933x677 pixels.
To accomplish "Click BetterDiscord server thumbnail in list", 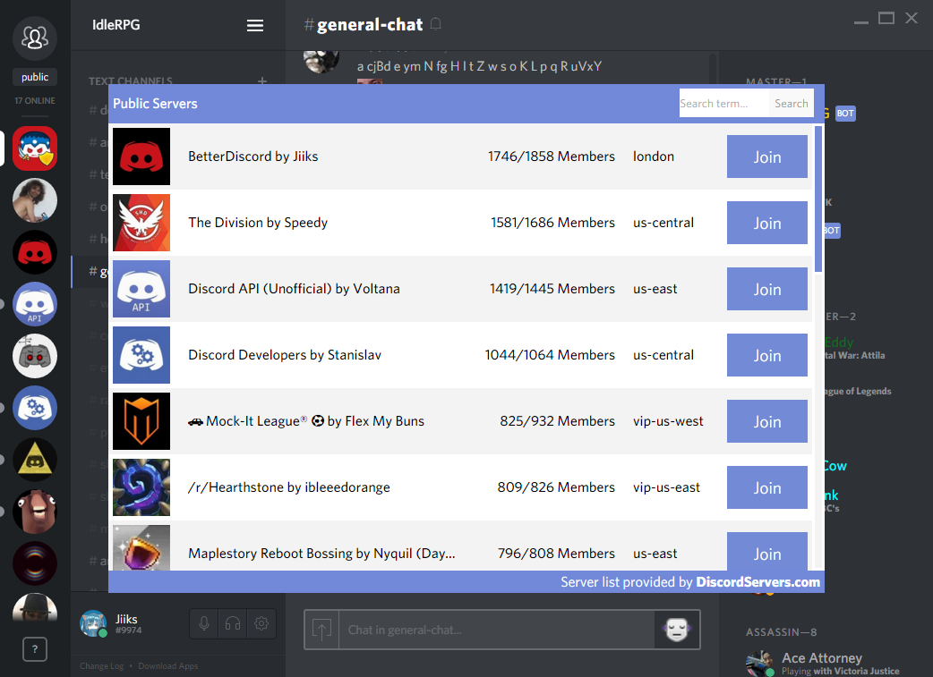I will click(x=141, y=157).
